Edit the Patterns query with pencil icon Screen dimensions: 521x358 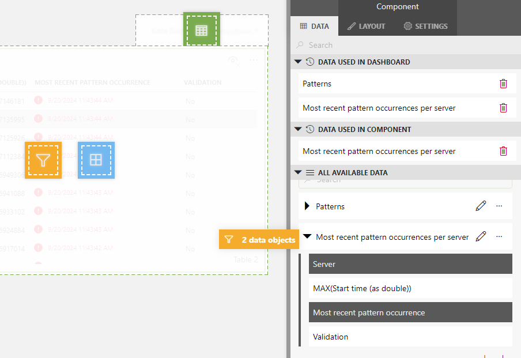point(481,206)
